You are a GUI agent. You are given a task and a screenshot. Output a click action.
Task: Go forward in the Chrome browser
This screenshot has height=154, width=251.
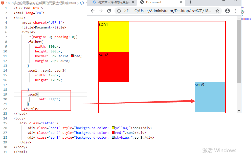pyautogui.click(x=101, y=11)
